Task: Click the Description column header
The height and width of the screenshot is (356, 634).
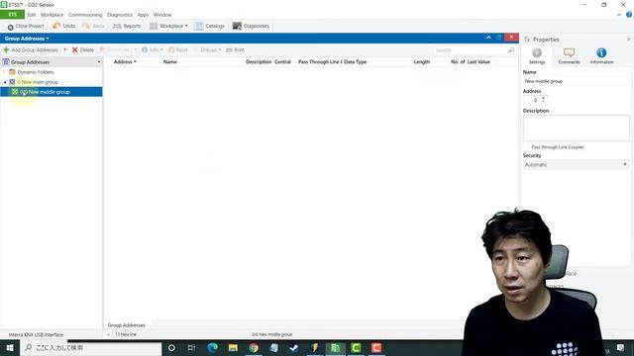Action: pyautogui.click(x=259, y=61)
